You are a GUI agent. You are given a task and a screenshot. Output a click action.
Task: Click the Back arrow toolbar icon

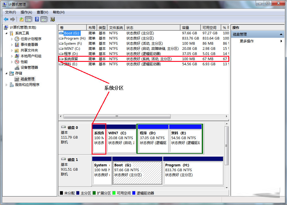tap(6, 19)
